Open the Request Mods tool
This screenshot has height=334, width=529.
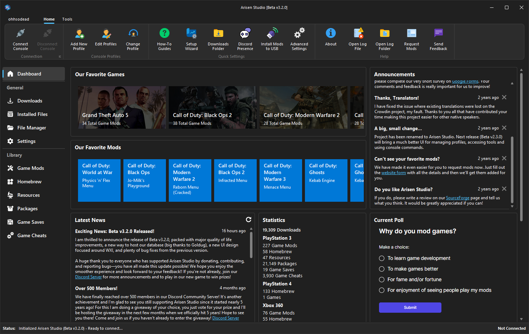411,39
